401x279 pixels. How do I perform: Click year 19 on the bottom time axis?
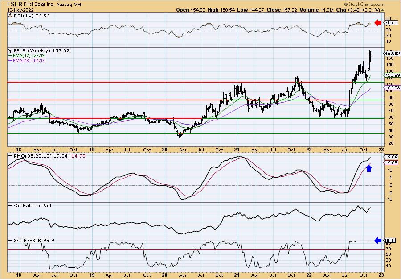(x=92, y=275)
